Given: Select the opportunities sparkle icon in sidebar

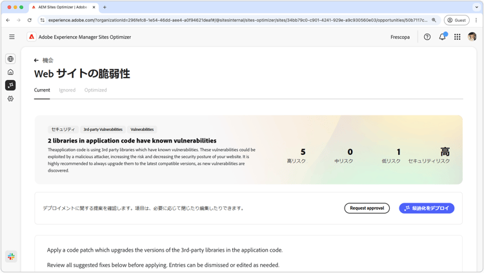Looking at the screenshot, I should pyautogui.click(x=10, y=85).
